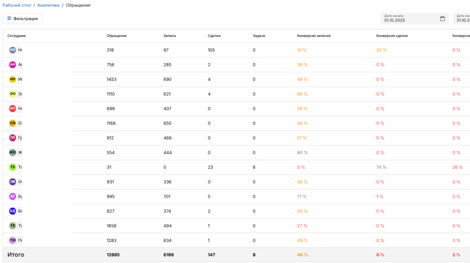Screen dimensions: 470x263
Task: Click the Сделки column header
Action: [214, 36]
